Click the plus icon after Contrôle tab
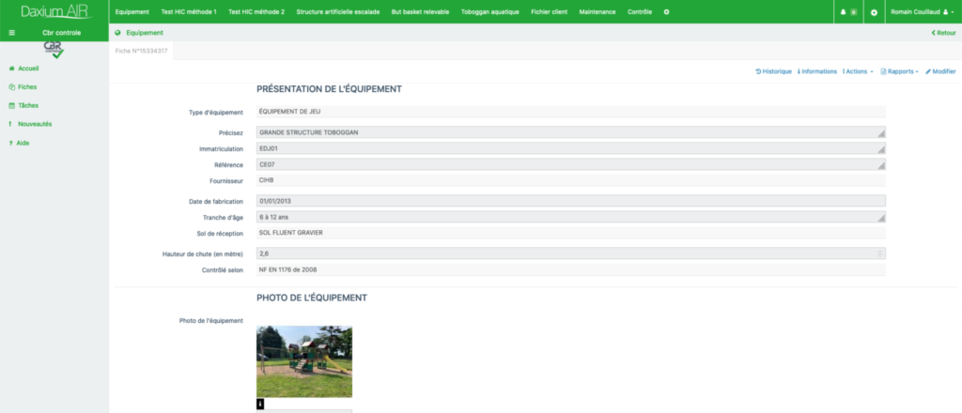Image resolution: width=962 pixels, height=413 pixels. pyautogui.click(x=667, y=11)
